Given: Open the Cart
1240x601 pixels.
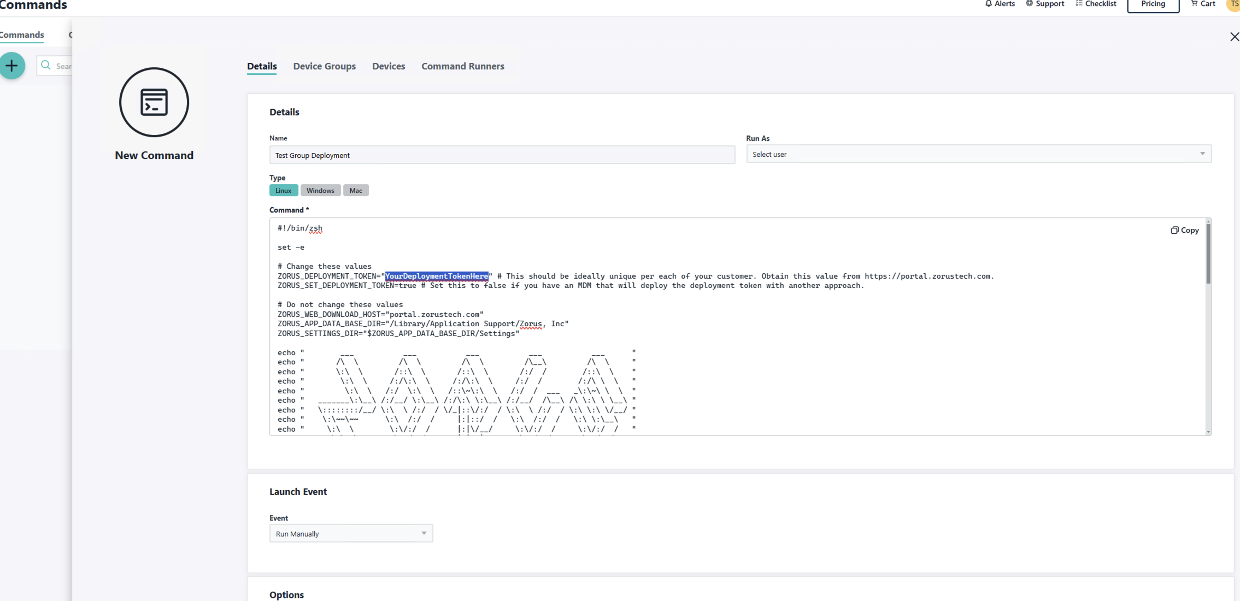Looking at the screenshot, I should [x=1203, y=4].
